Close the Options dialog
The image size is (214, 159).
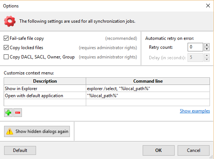coord(208,6)
